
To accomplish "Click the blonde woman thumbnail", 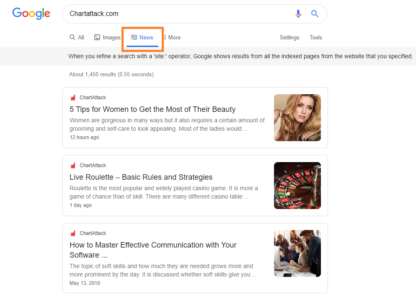I will pos(297,118).
